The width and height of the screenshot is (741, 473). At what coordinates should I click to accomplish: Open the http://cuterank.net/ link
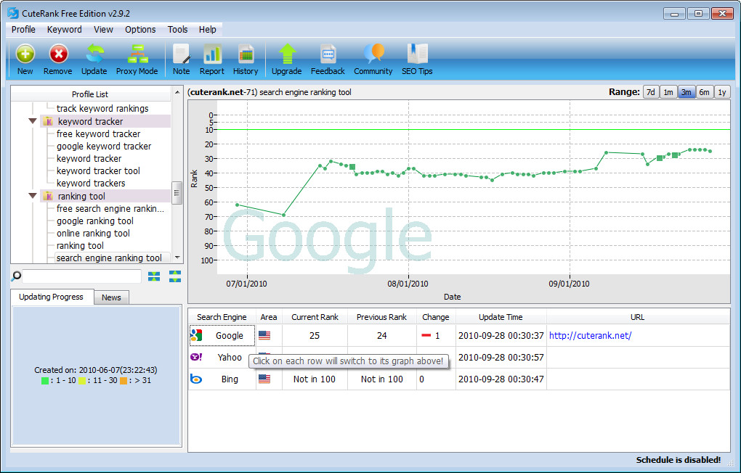pos(590,336)
